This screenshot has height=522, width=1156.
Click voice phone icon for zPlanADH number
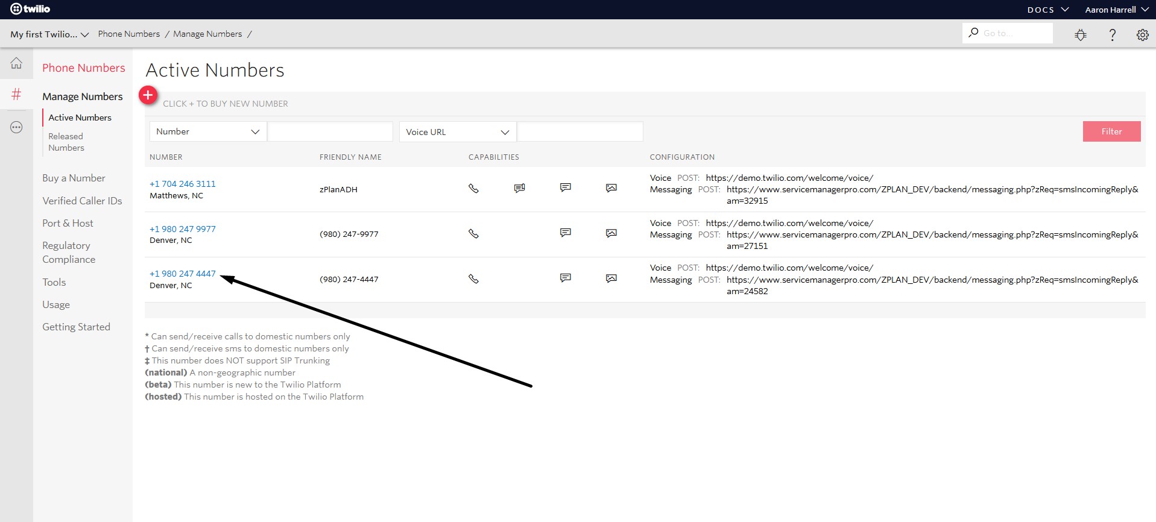(473, 189)
